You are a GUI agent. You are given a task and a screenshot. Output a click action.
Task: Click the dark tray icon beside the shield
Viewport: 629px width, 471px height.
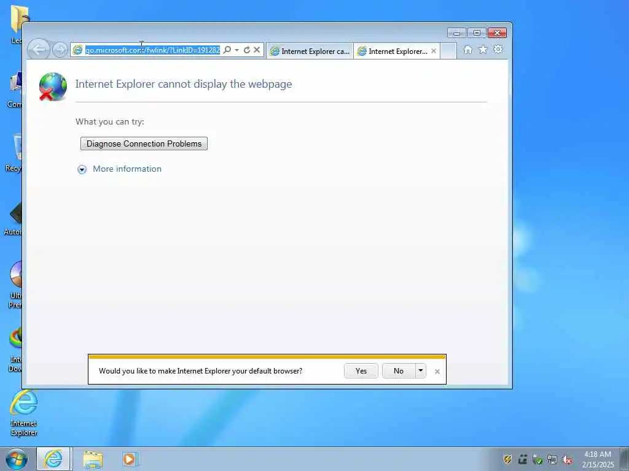tap(522, 459)
